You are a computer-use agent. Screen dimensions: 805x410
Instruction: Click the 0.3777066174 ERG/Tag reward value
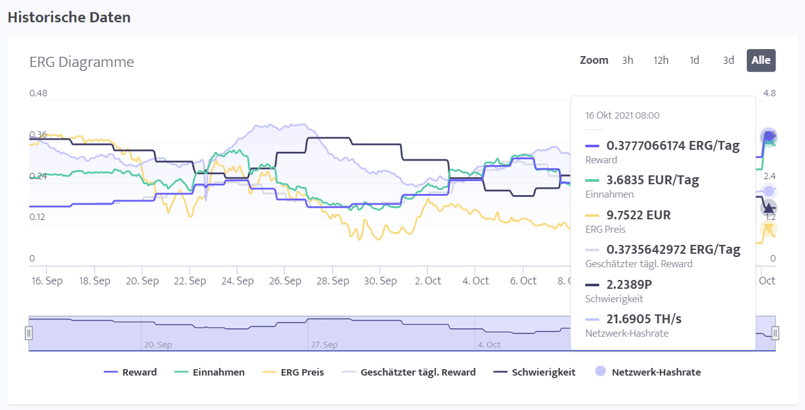(673, 146)
